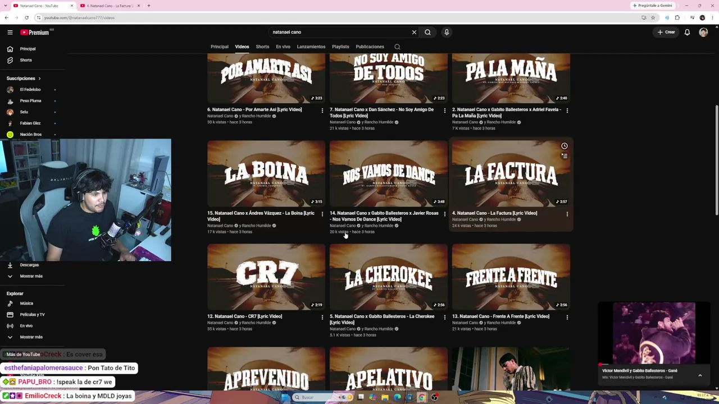Viewport: 719px width, 404px height.
Task: Open the Peso Pluma subscription
Action: tap(30, 101)
